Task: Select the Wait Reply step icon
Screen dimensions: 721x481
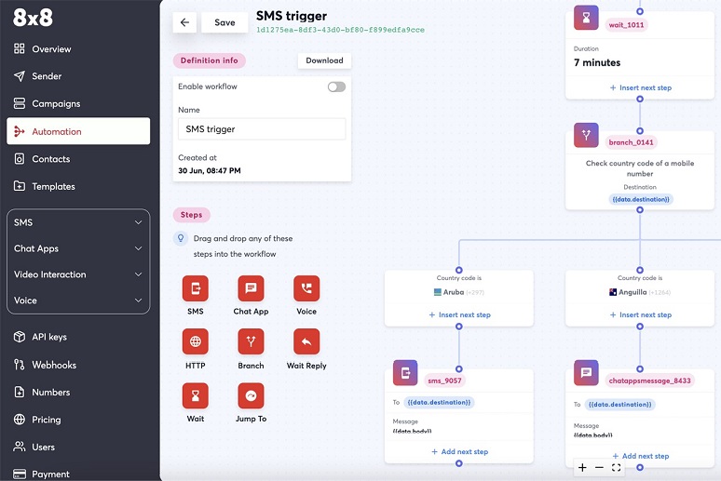Action: tap(306, 342)
